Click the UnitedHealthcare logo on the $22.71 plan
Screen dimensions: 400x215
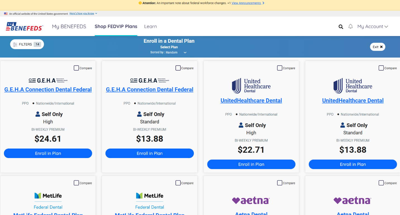pos(251,86)
